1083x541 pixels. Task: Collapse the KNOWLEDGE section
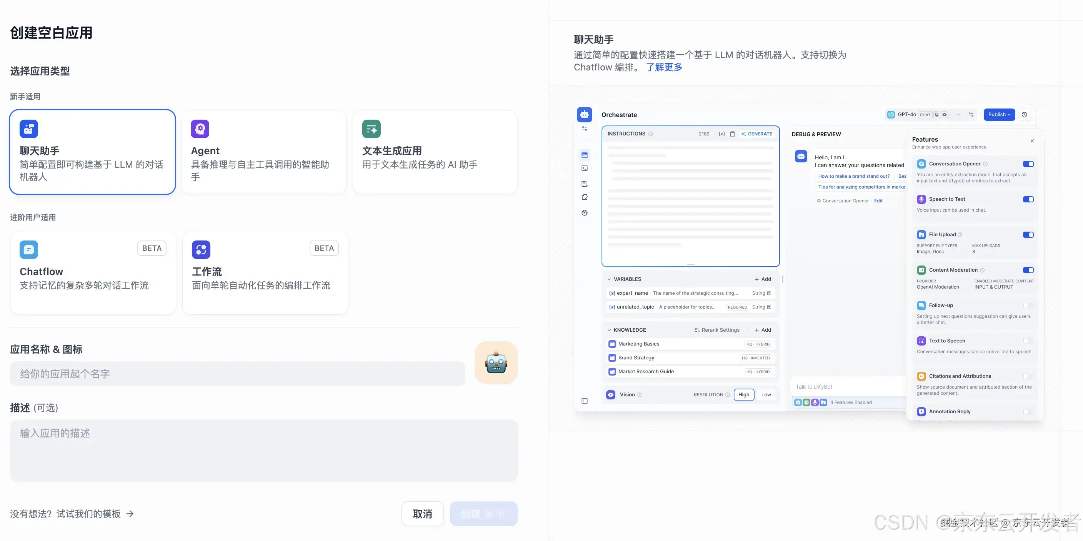[x=609, y=330]
